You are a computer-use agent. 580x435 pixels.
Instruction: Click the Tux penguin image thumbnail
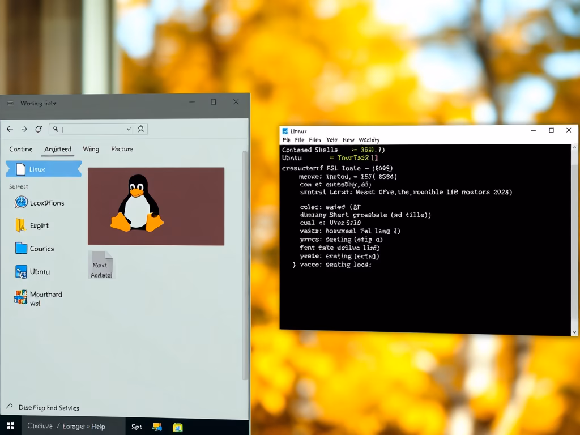click(156, 206)
